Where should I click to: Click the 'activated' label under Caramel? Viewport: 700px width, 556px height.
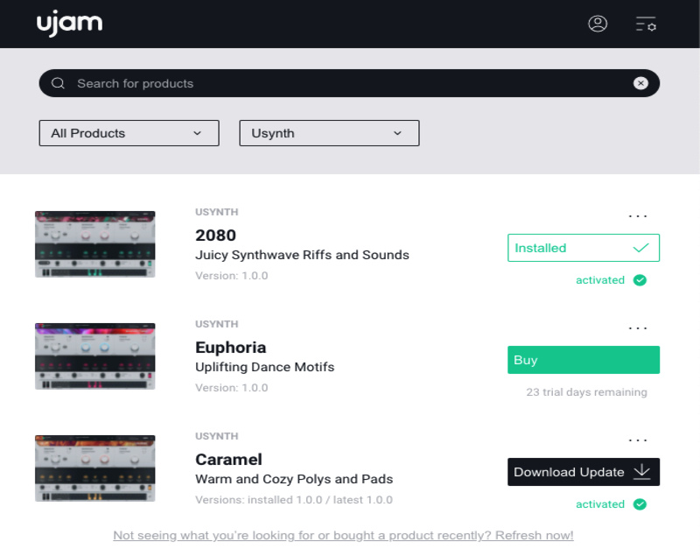coord(600,504)
